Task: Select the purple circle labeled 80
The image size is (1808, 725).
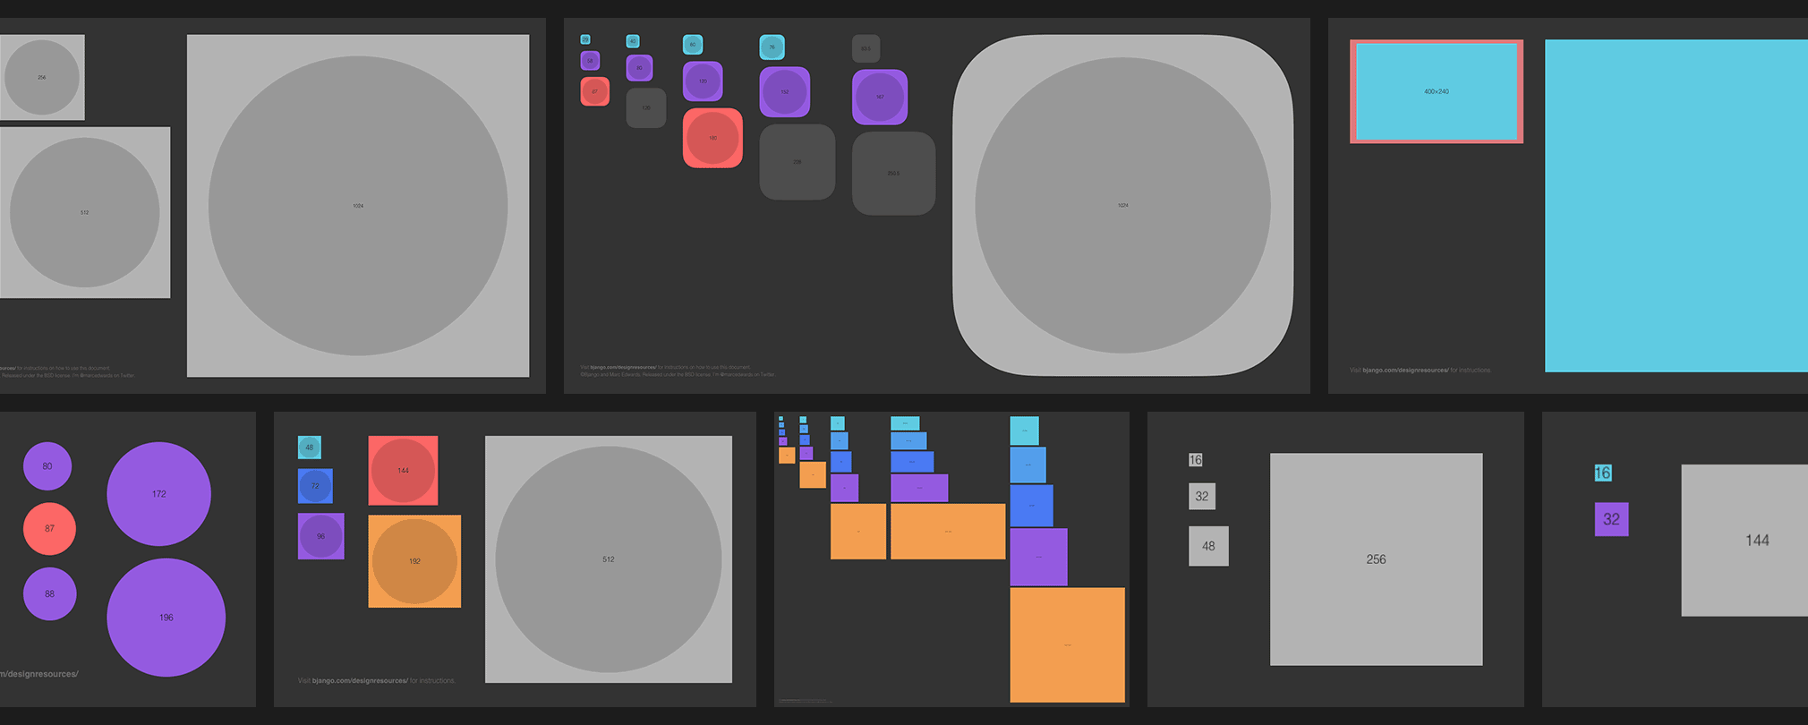Action: coord(47,466)
